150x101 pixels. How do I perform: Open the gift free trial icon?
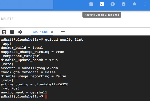[x=91, y=4]
